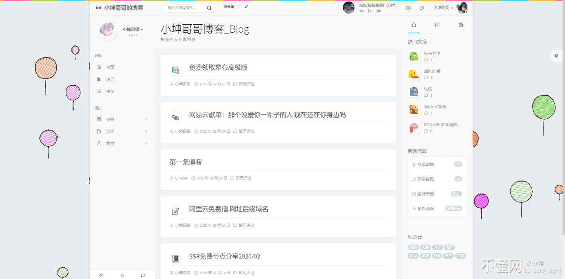
Task: Open post 第一条博客
Action: pyautogui.click(x=186, y=162)
